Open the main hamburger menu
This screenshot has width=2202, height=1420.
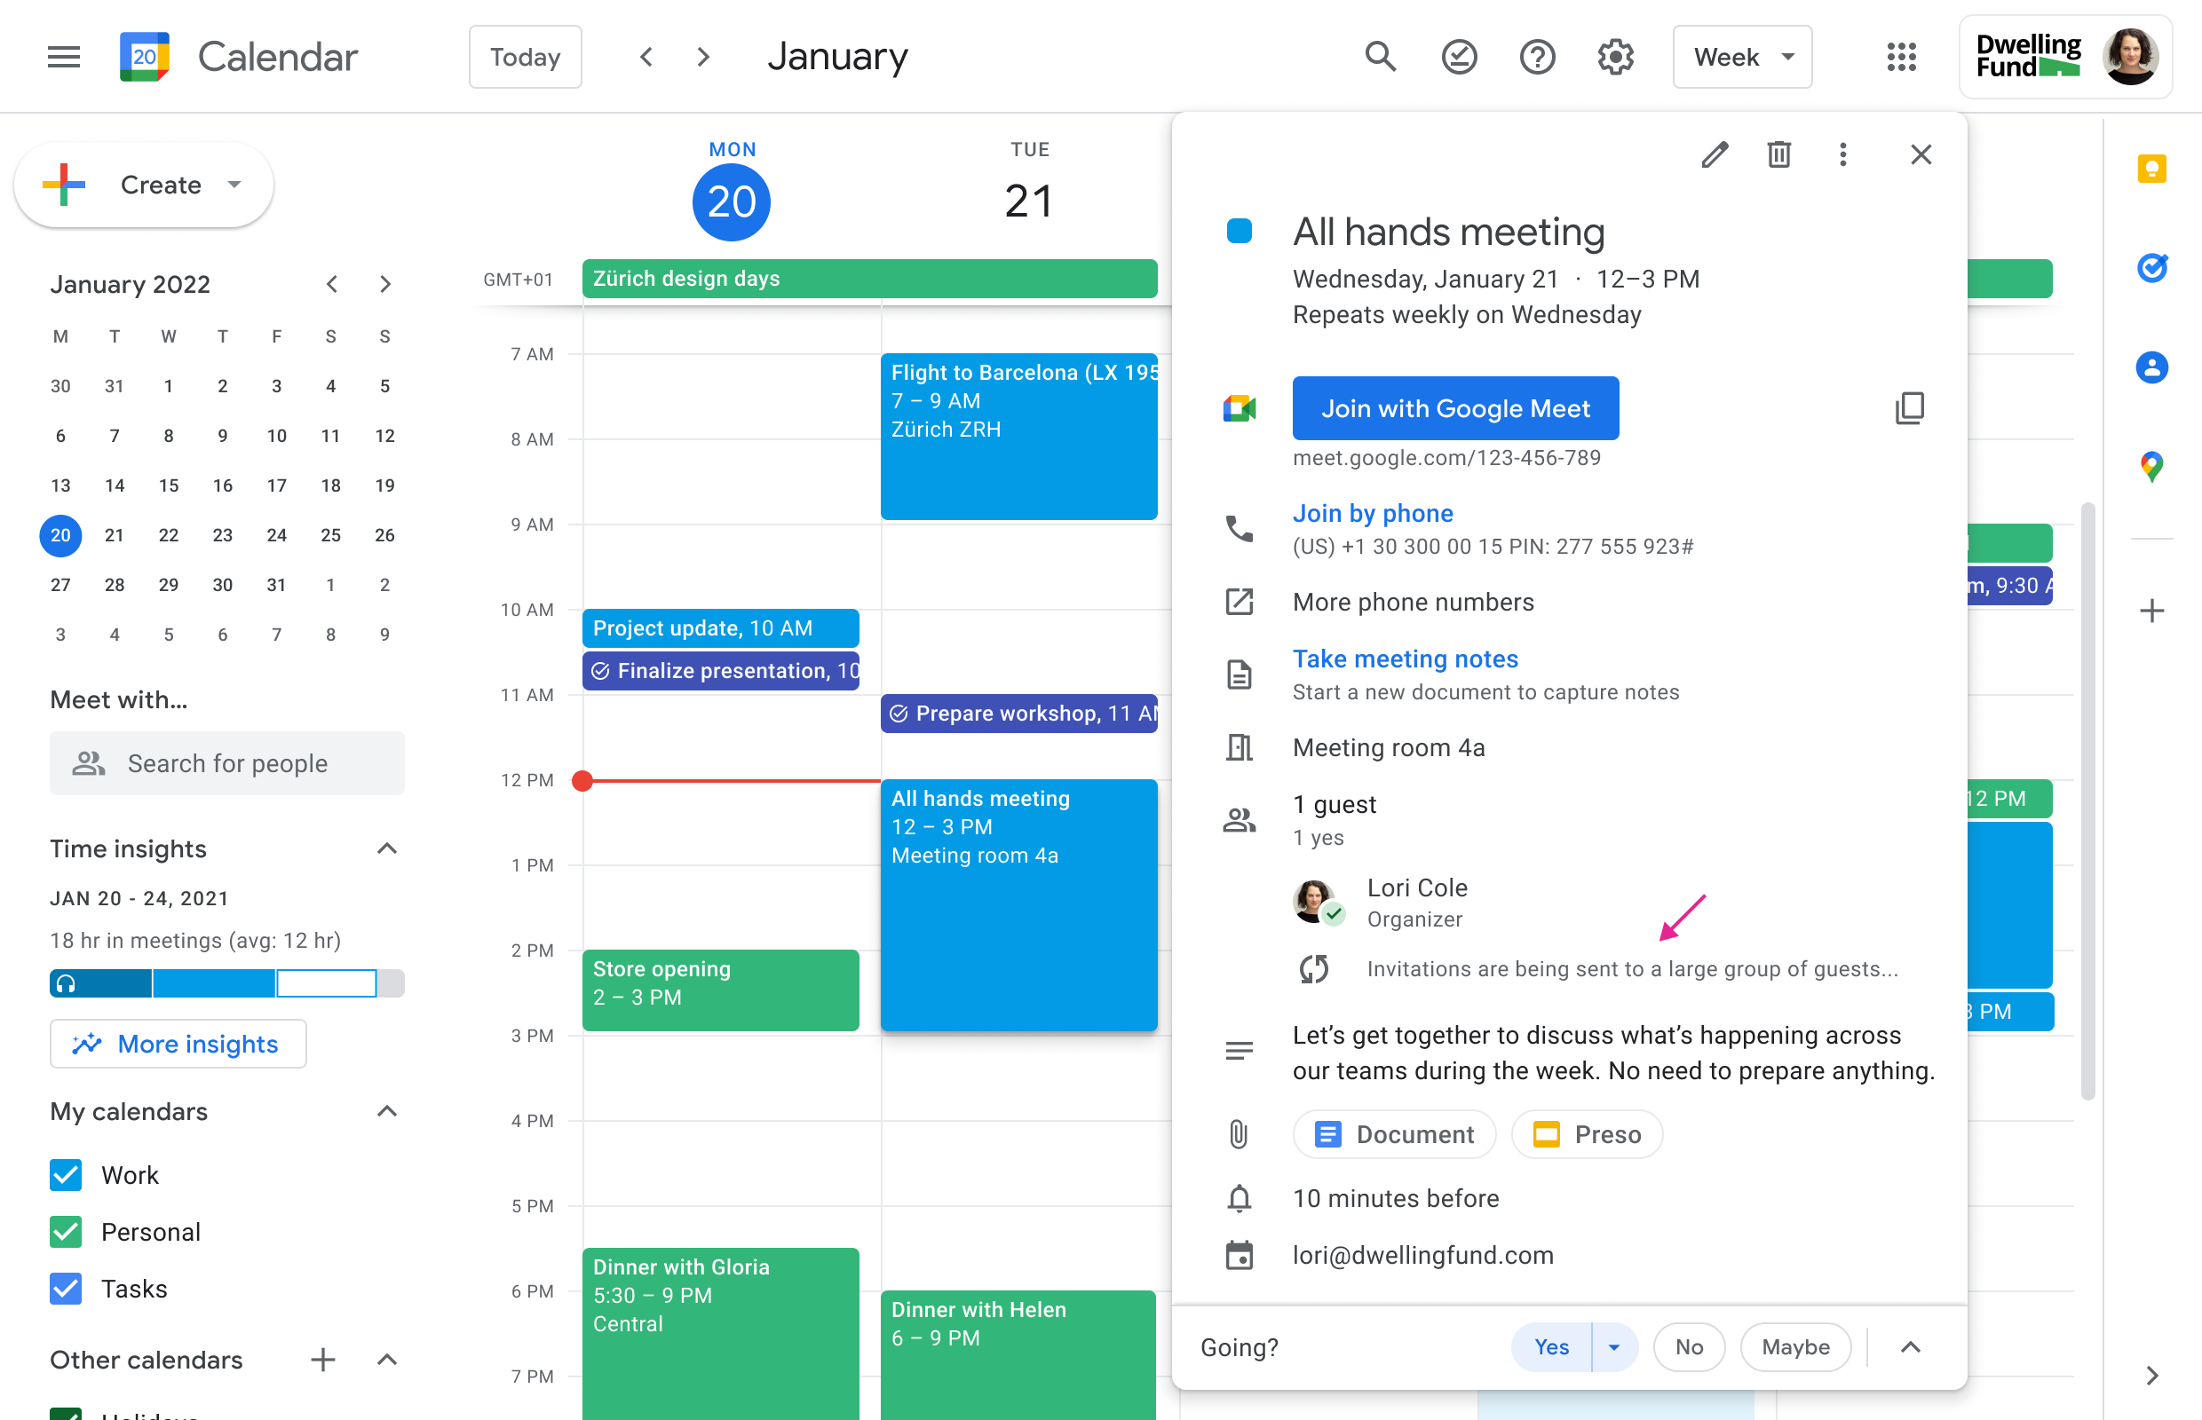pos(64,57)
